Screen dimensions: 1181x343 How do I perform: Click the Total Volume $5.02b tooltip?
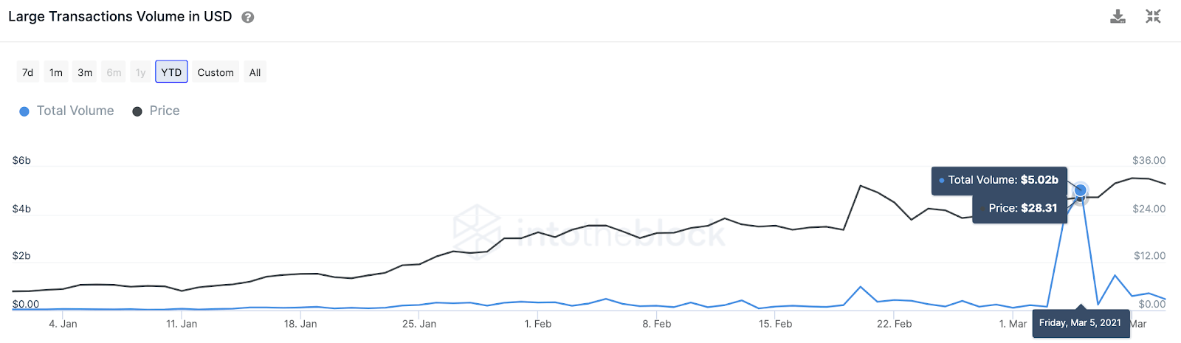coord(999,180)
